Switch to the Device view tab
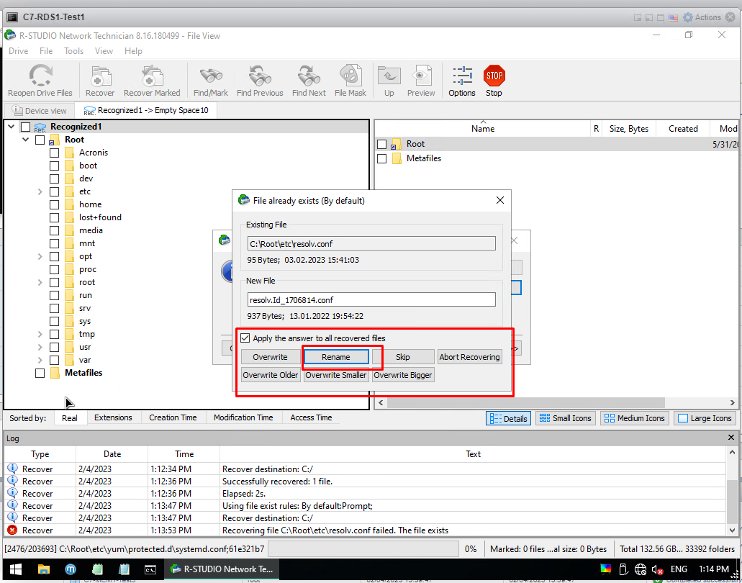 click(x=40, y=111)
